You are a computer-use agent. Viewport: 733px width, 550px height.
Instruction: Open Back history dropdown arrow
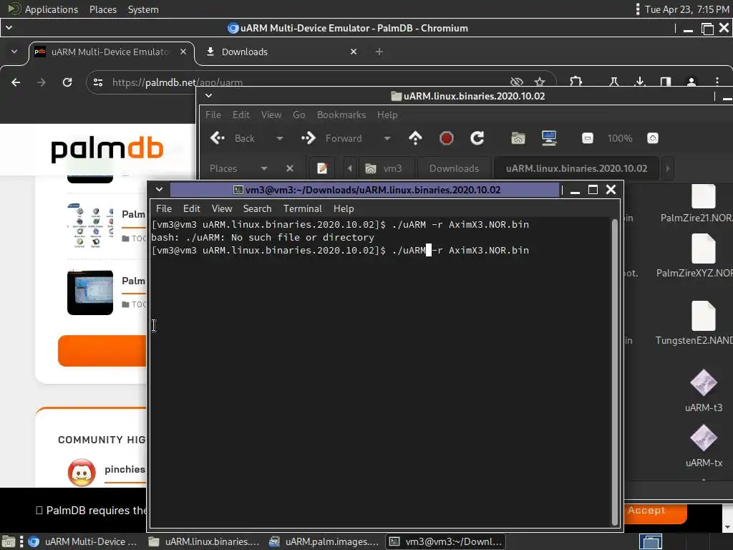tap(280, 138)
